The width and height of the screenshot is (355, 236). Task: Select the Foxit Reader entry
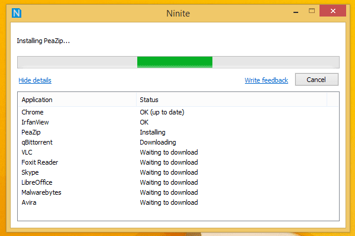pyautogui.click(x=178, y=162)
